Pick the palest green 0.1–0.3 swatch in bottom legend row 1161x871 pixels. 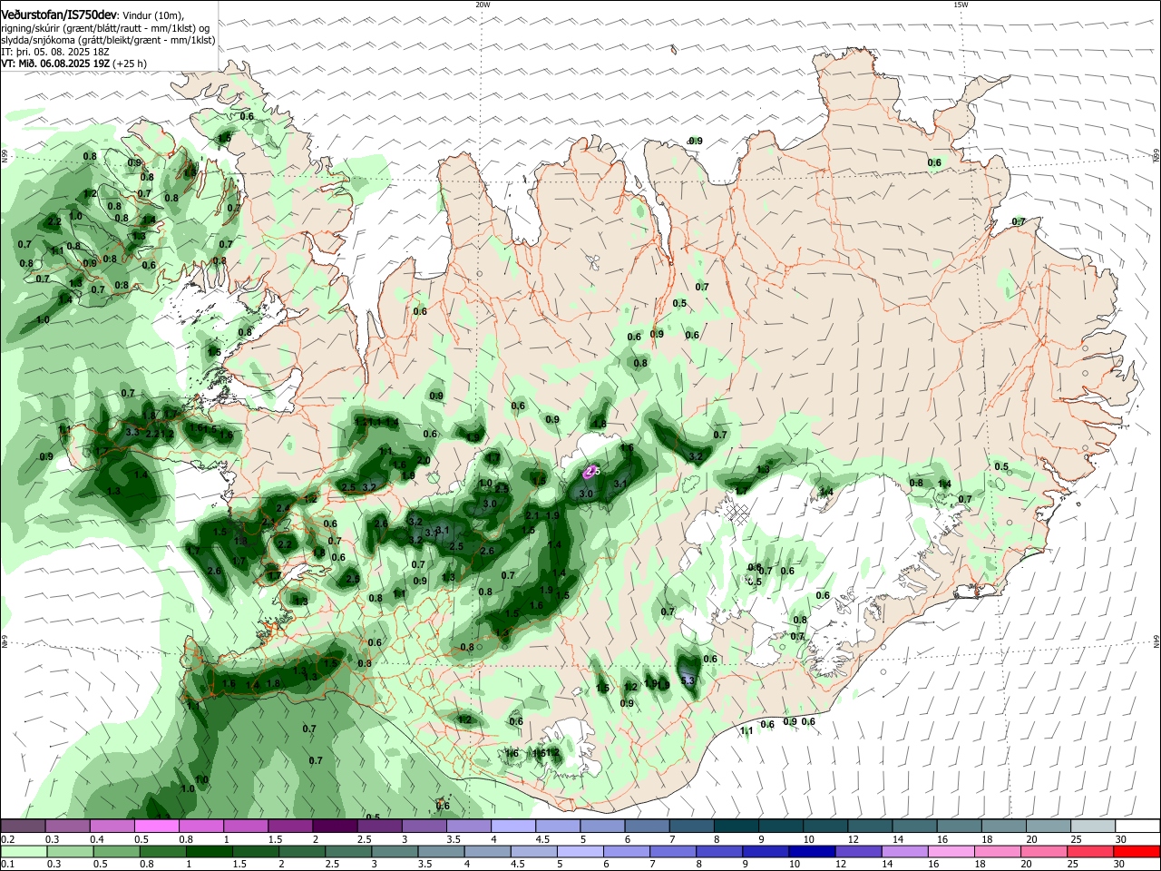[x=24, y=852]
